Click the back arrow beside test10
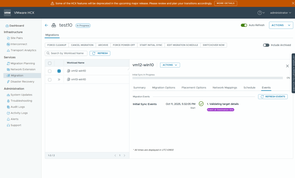Image resolution: width=295 pixels, height=178 pixels. (46, 25)
